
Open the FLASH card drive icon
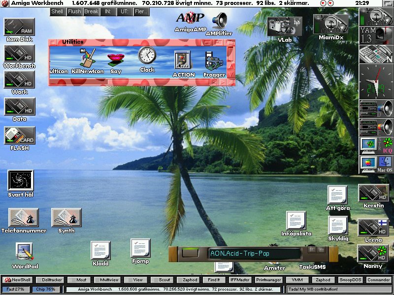tap(19, 135)
